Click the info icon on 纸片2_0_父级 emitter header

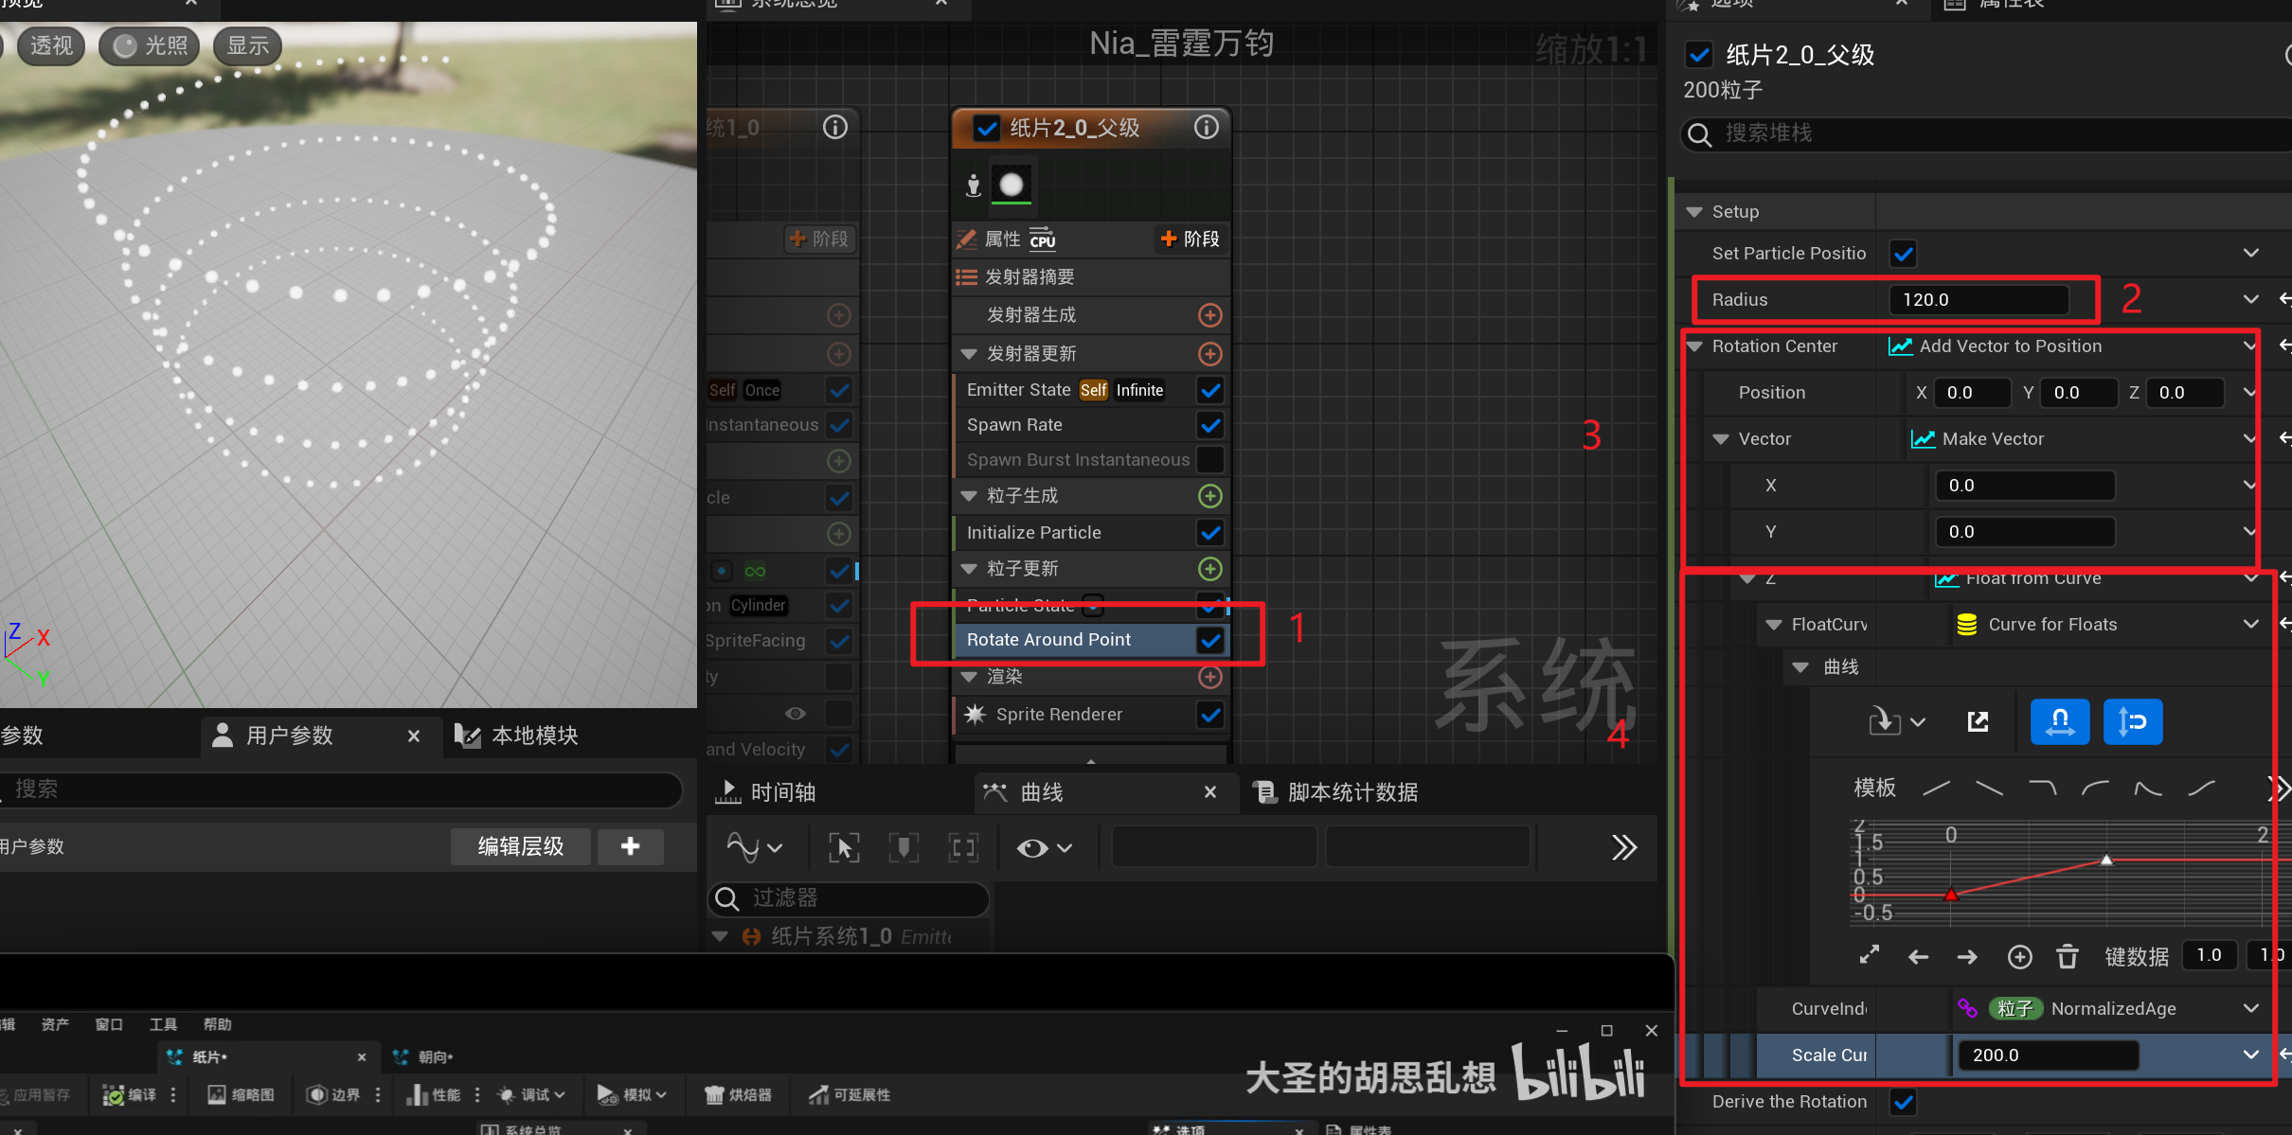[1206, 127]
